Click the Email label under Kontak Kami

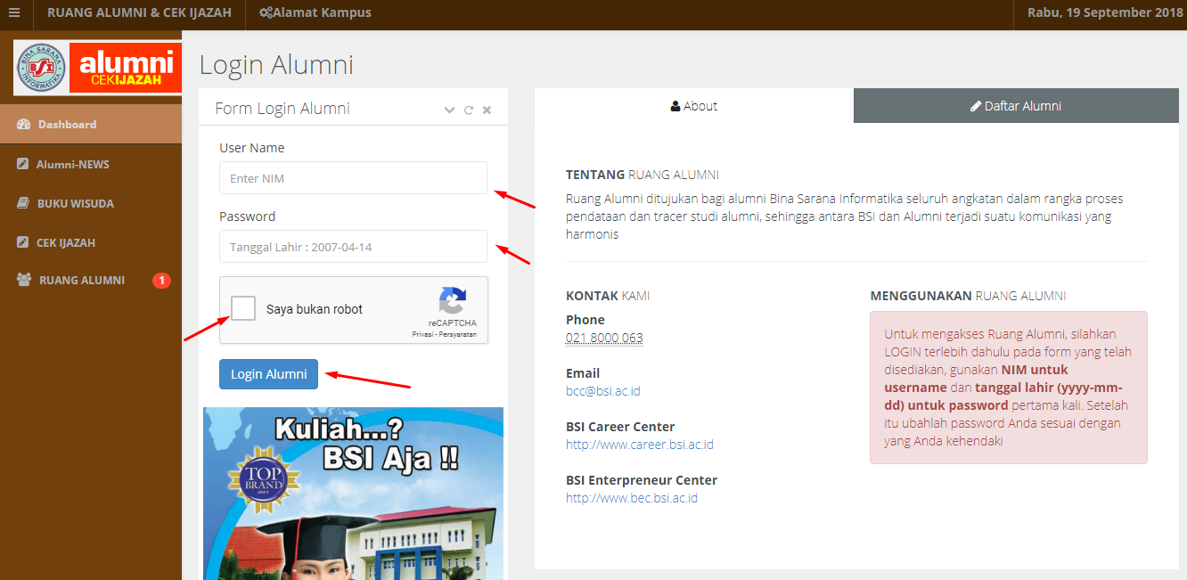[583, 373]
